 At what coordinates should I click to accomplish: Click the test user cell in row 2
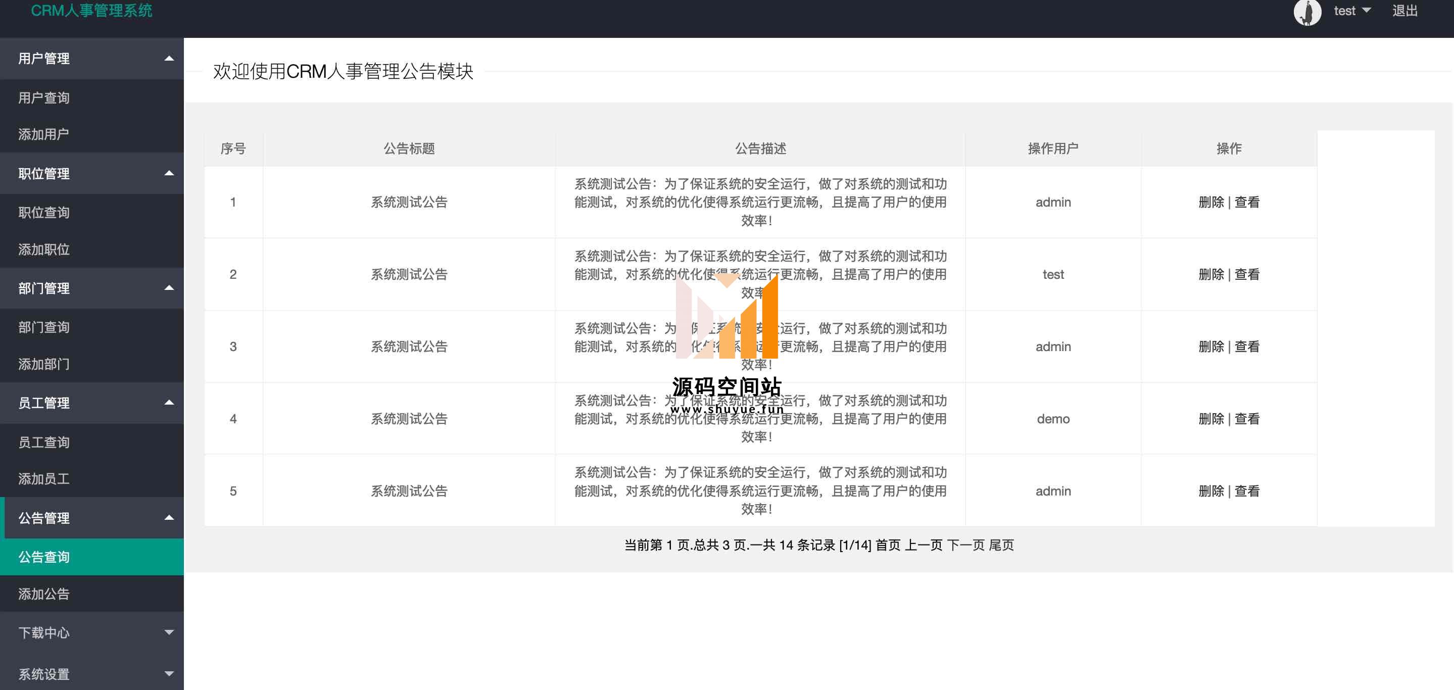coord(1053,274)
